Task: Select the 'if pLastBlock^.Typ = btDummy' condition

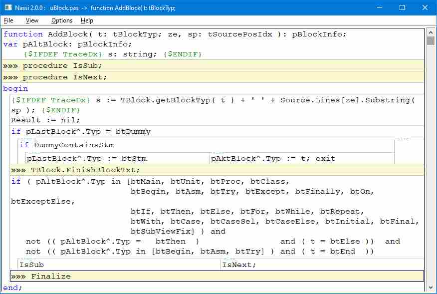Action: pos(81,132)
